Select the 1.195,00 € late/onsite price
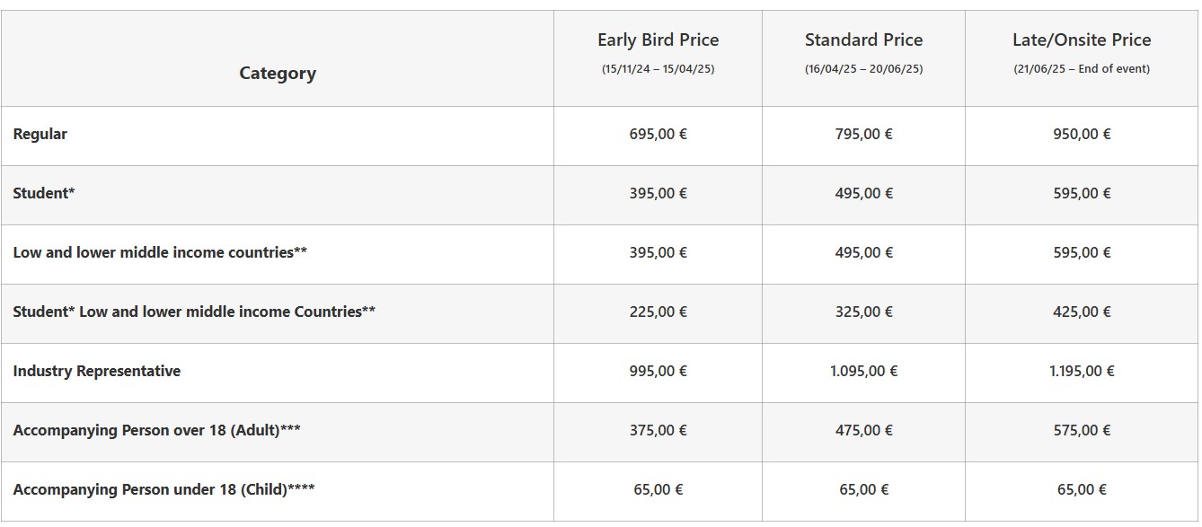1202x527 pixels. (1082, 372)
